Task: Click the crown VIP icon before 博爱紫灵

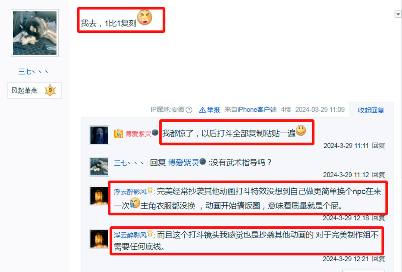Action: click(x=118, y=134)
